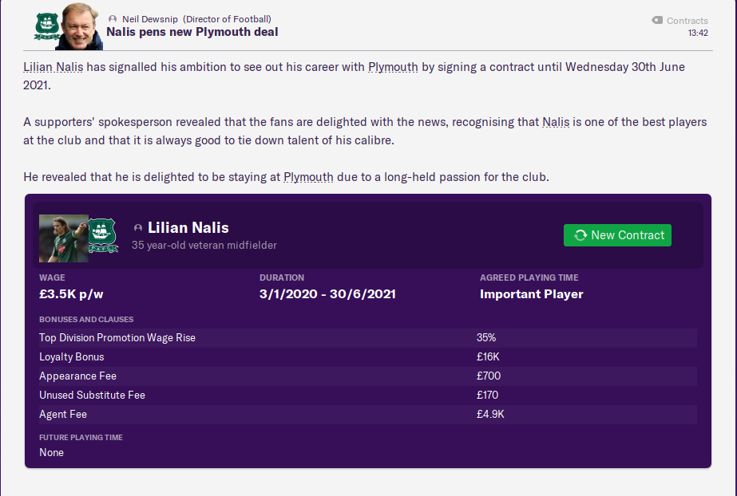The height and width of the screenshot is (496, 737).
Task: Open 'Lilian Nalis' link in first paragraph
Action: coord(53,67)
